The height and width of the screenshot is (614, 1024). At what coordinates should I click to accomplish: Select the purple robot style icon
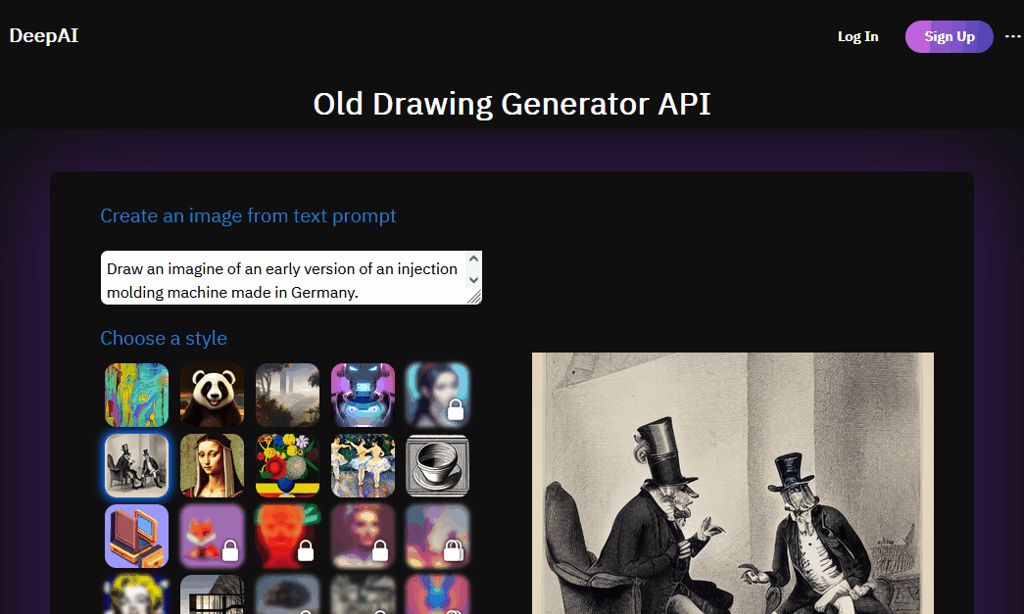tap(364, 396)
